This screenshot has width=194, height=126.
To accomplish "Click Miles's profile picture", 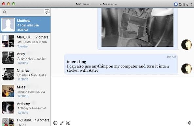I will tap(8, 91).
